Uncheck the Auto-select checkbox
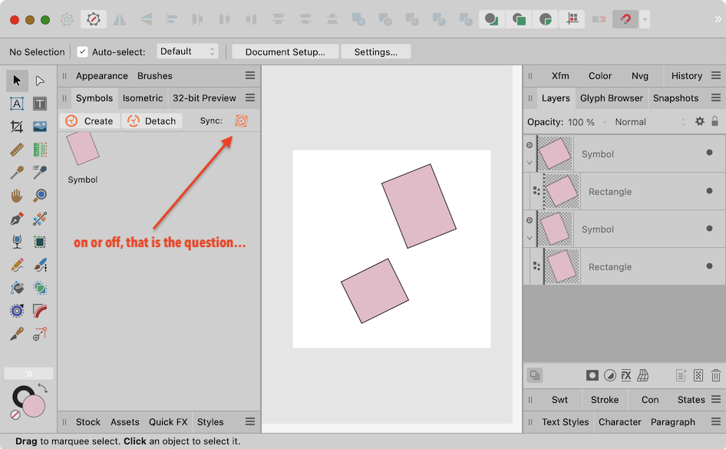This screenshot has height=449, width=726. pyautogui.click(x=81, y=51)
